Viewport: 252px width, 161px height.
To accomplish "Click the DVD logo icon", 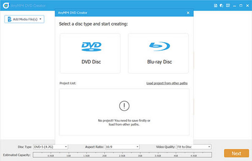I will pyautogui.click(x=91, y=46).
